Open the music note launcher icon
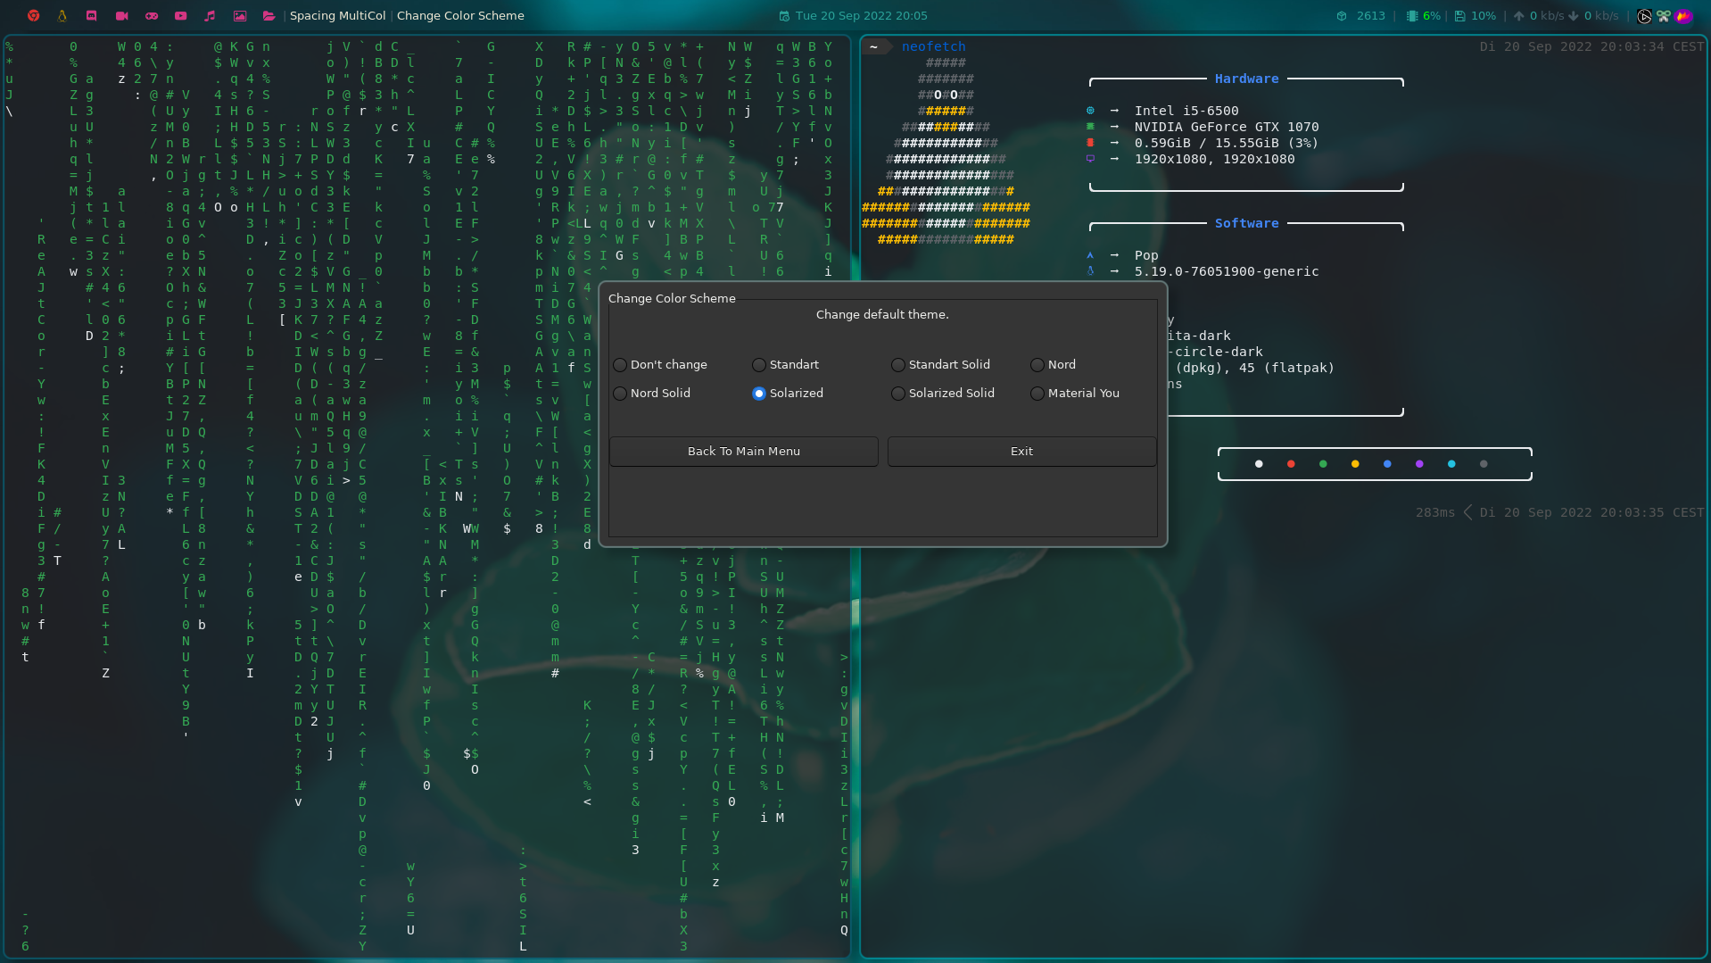The height and width of the screenshot is (963, 1711). point(210,16)
